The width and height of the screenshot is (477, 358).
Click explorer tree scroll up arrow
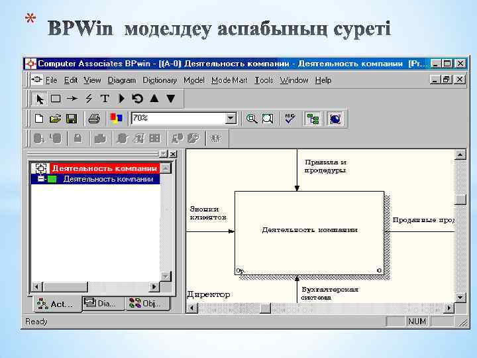166,168
